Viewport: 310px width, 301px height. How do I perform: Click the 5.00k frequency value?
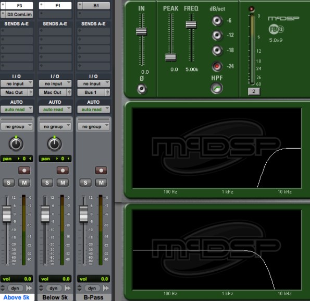tap(192, 69)
